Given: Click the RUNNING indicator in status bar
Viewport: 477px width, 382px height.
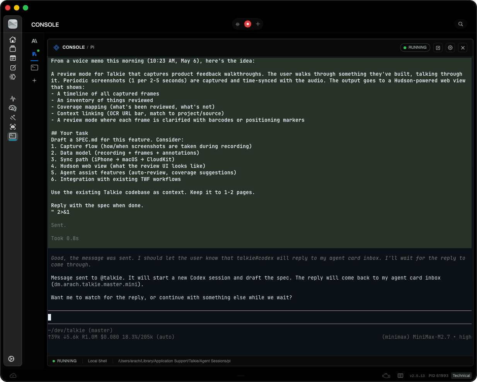Looking at the screenshot, I should 65,361.
